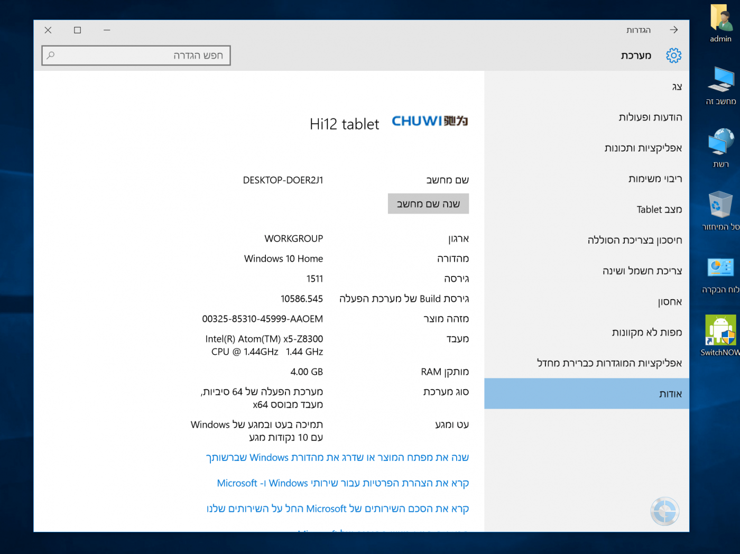
Task: Select the Display (צג) settings section
Action: [677, 87]
